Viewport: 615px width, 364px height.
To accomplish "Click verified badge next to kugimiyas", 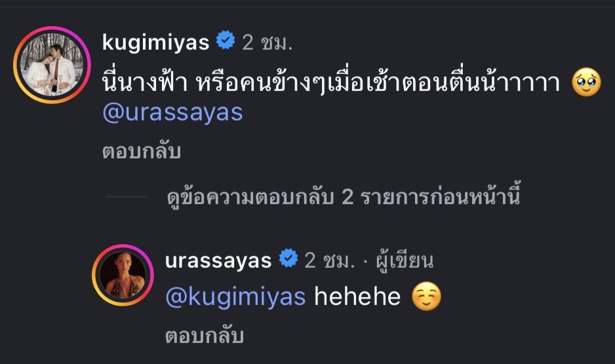I will coord(226,43).
